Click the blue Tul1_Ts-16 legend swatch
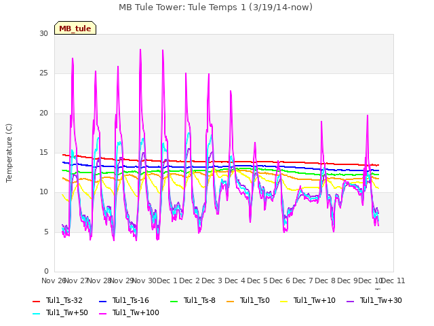Viewport: 434px width, 326px height. tap(102, 301)
